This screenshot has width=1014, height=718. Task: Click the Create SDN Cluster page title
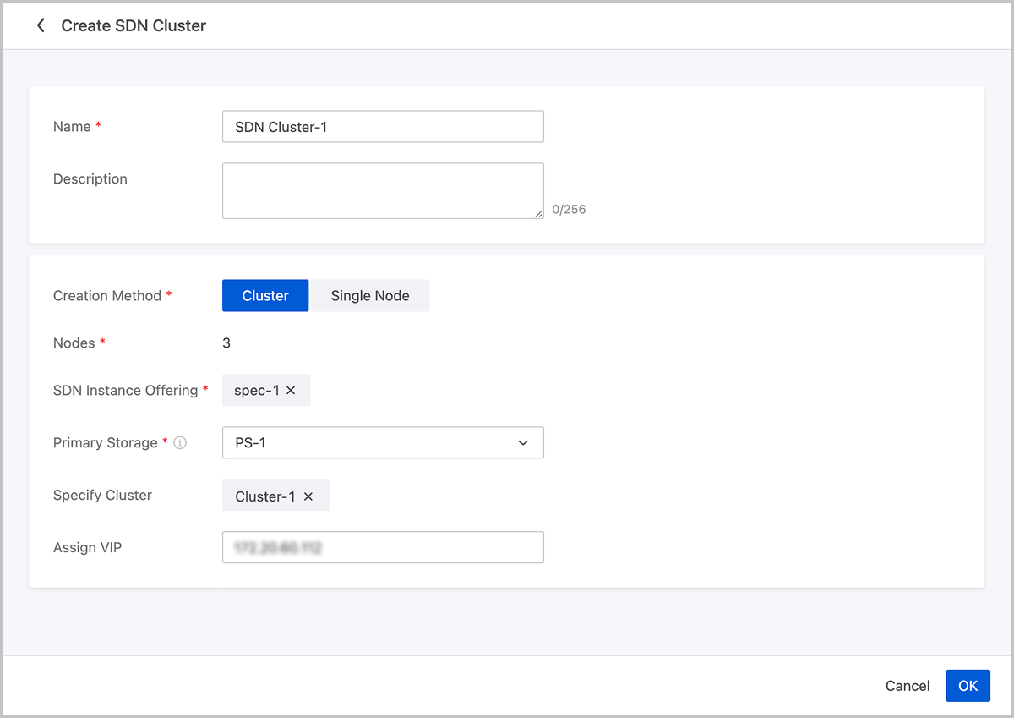pos(134,26)
